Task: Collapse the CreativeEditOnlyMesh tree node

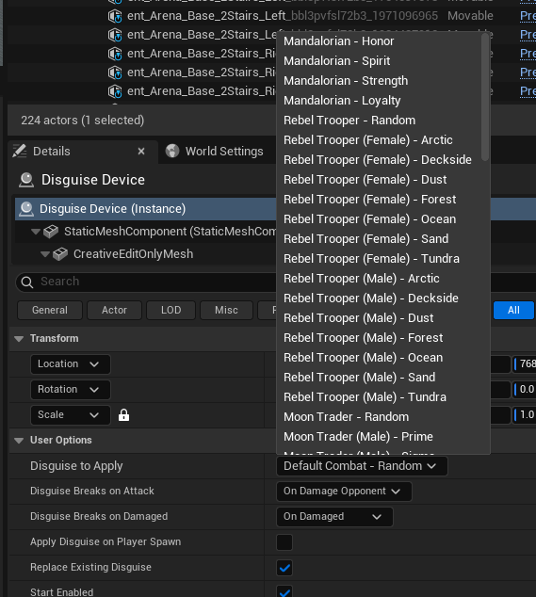Action: [45, 254]
